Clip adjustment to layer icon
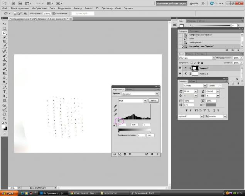 pos(125,154)
